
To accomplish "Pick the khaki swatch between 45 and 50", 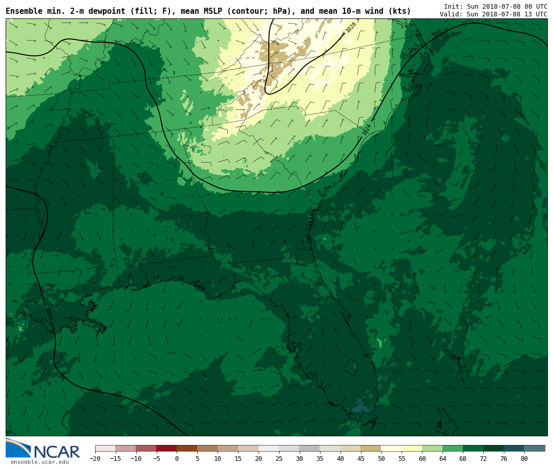I will pos(371,448).
